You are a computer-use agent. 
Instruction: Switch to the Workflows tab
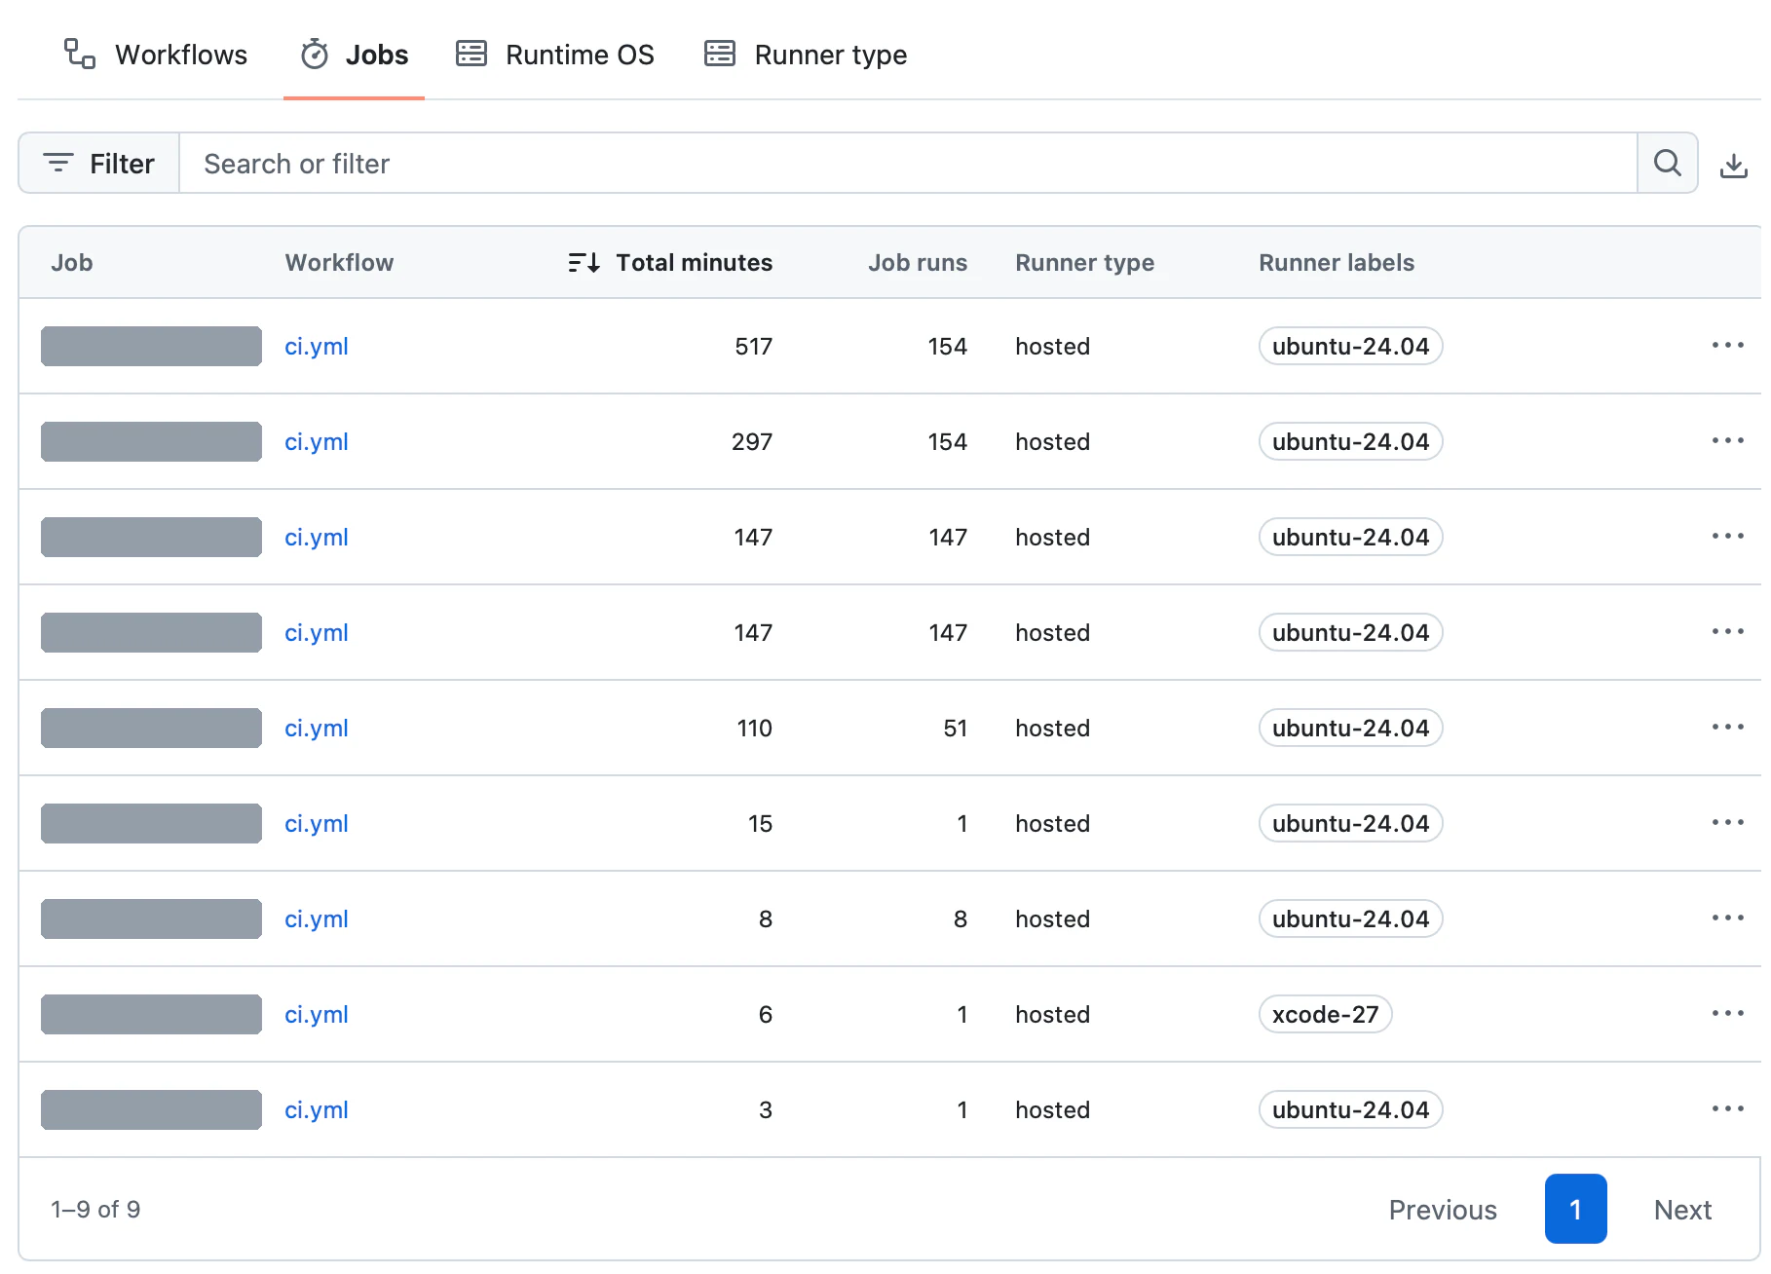click(156, 55)
